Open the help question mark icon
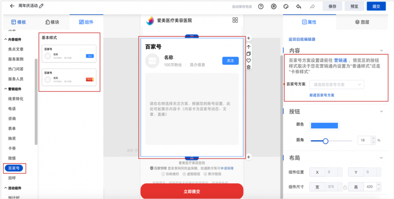This screenshot has width=394, height=199. pos(261,6)
